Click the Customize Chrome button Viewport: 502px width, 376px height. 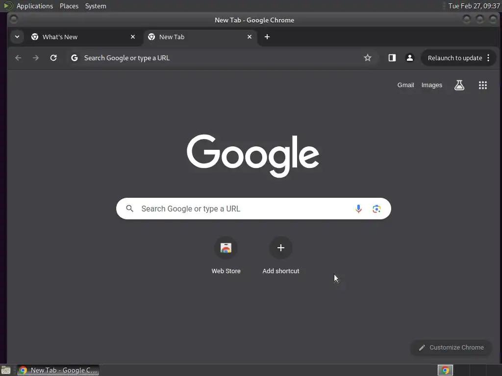[x=451, y=348]
